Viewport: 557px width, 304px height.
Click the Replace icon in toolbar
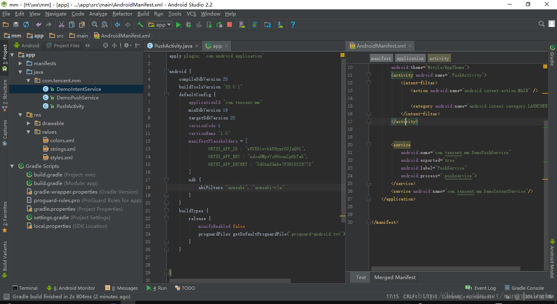[105, 24]
